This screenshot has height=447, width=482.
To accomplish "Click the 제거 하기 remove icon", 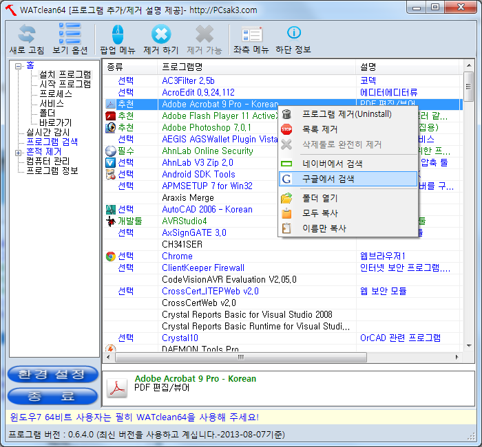I will 161,34.
